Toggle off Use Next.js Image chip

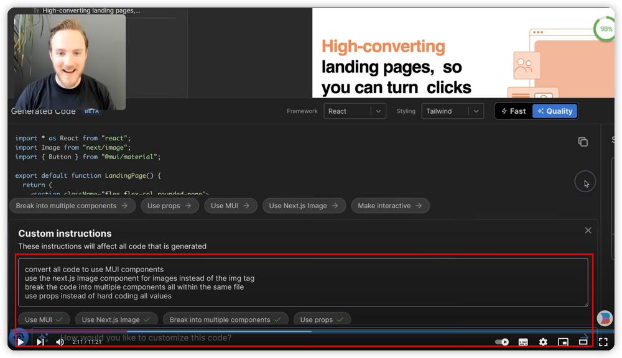point(116,319)
